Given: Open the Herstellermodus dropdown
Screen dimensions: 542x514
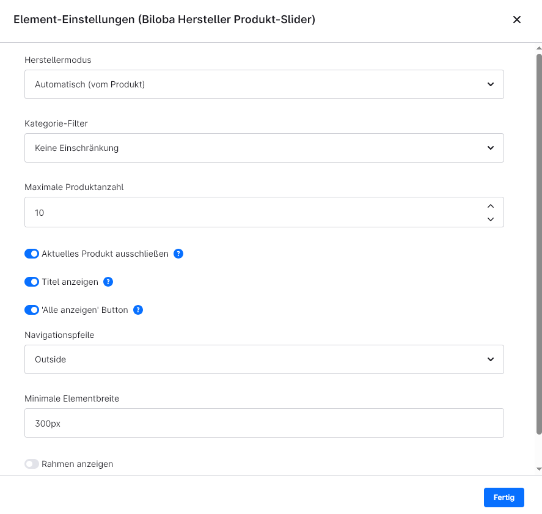Looking at the screenshot, I should pyautogui.click(x=264, y=84).
